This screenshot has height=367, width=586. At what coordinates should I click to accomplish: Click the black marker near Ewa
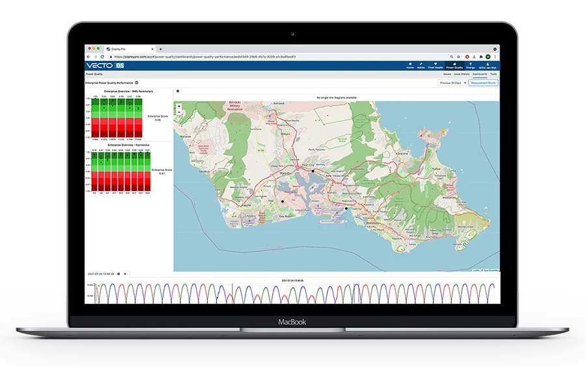coord(282,201)
